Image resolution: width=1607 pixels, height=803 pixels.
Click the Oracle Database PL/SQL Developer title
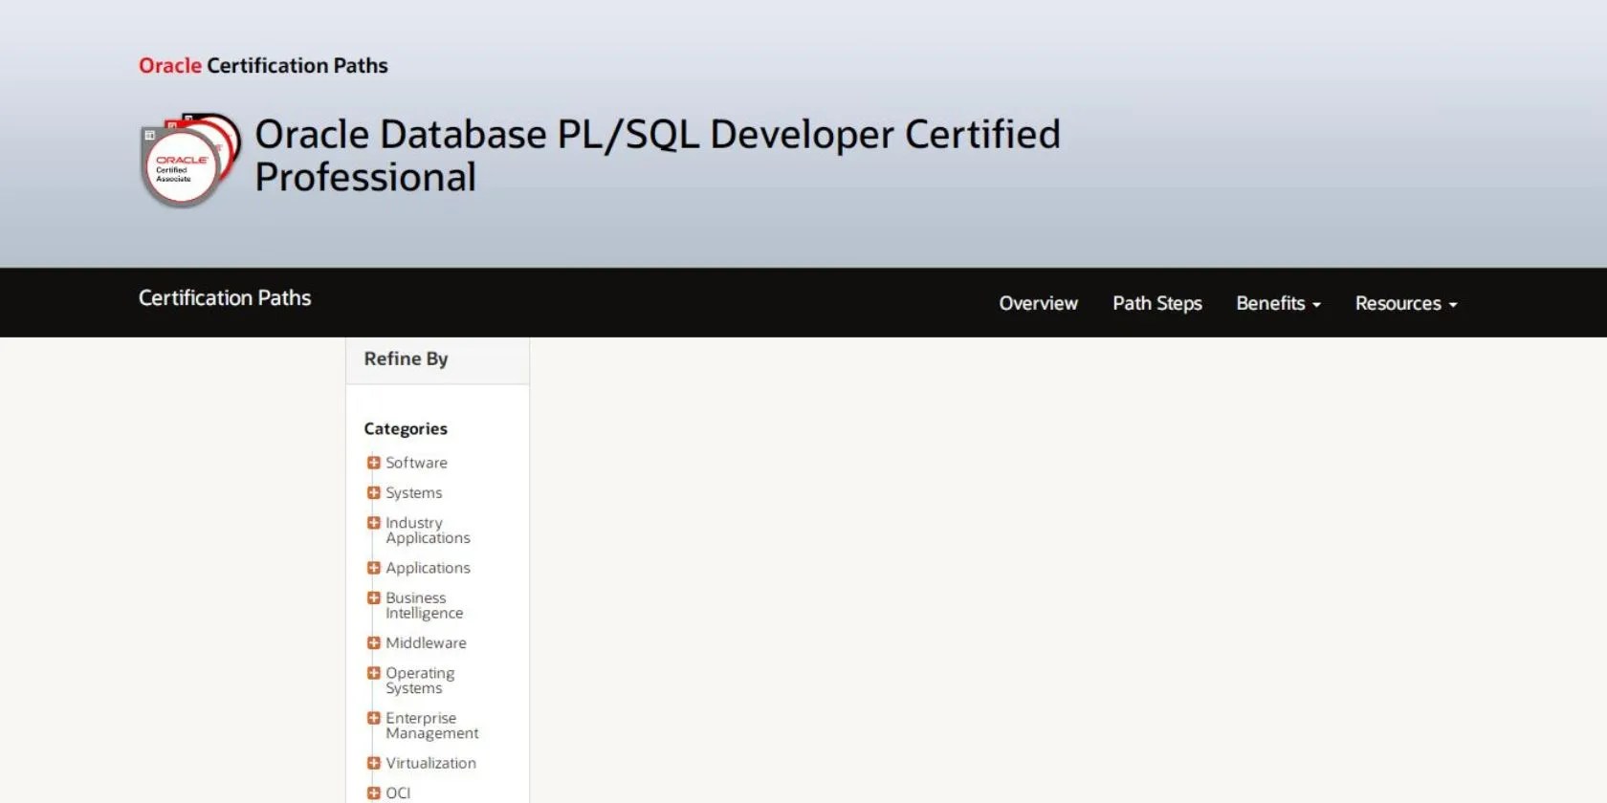coord(657,155)
